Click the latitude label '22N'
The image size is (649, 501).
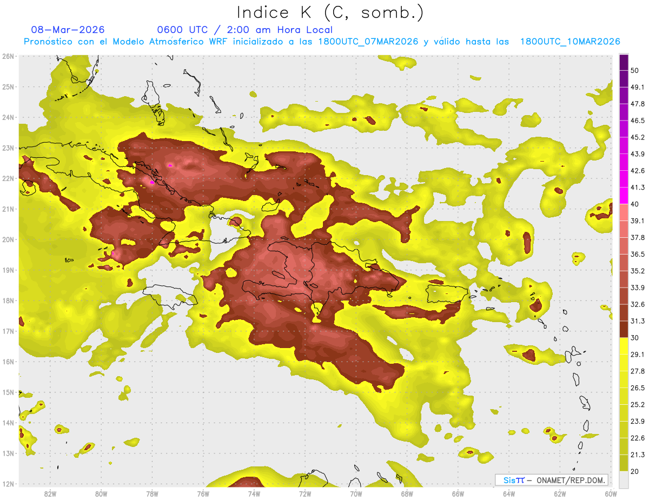(x=8, y=178)
